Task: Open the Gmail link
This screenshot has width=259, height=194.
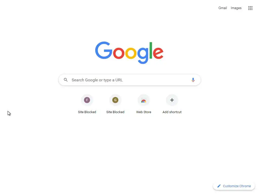Action: (x=223, y=8)
